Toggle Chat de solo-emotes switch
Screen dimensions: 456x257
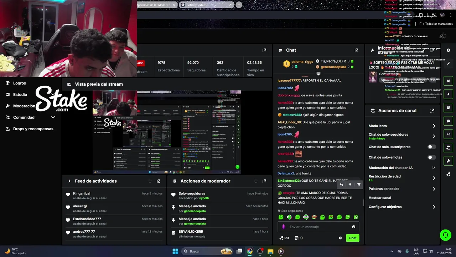click(x=431, y=157)
